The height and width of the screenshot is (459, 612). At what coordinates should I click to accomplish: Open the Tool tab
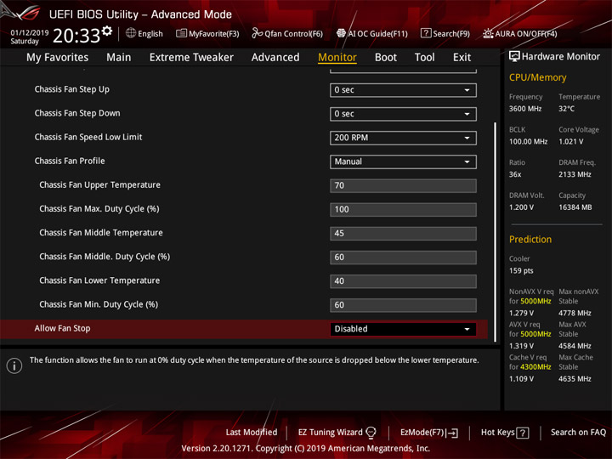coord(425,58)
